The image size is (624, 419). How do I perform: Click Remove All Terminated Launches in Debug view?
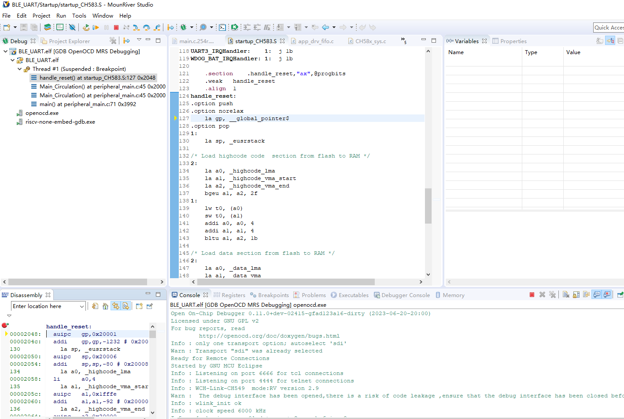pos(113,40)
